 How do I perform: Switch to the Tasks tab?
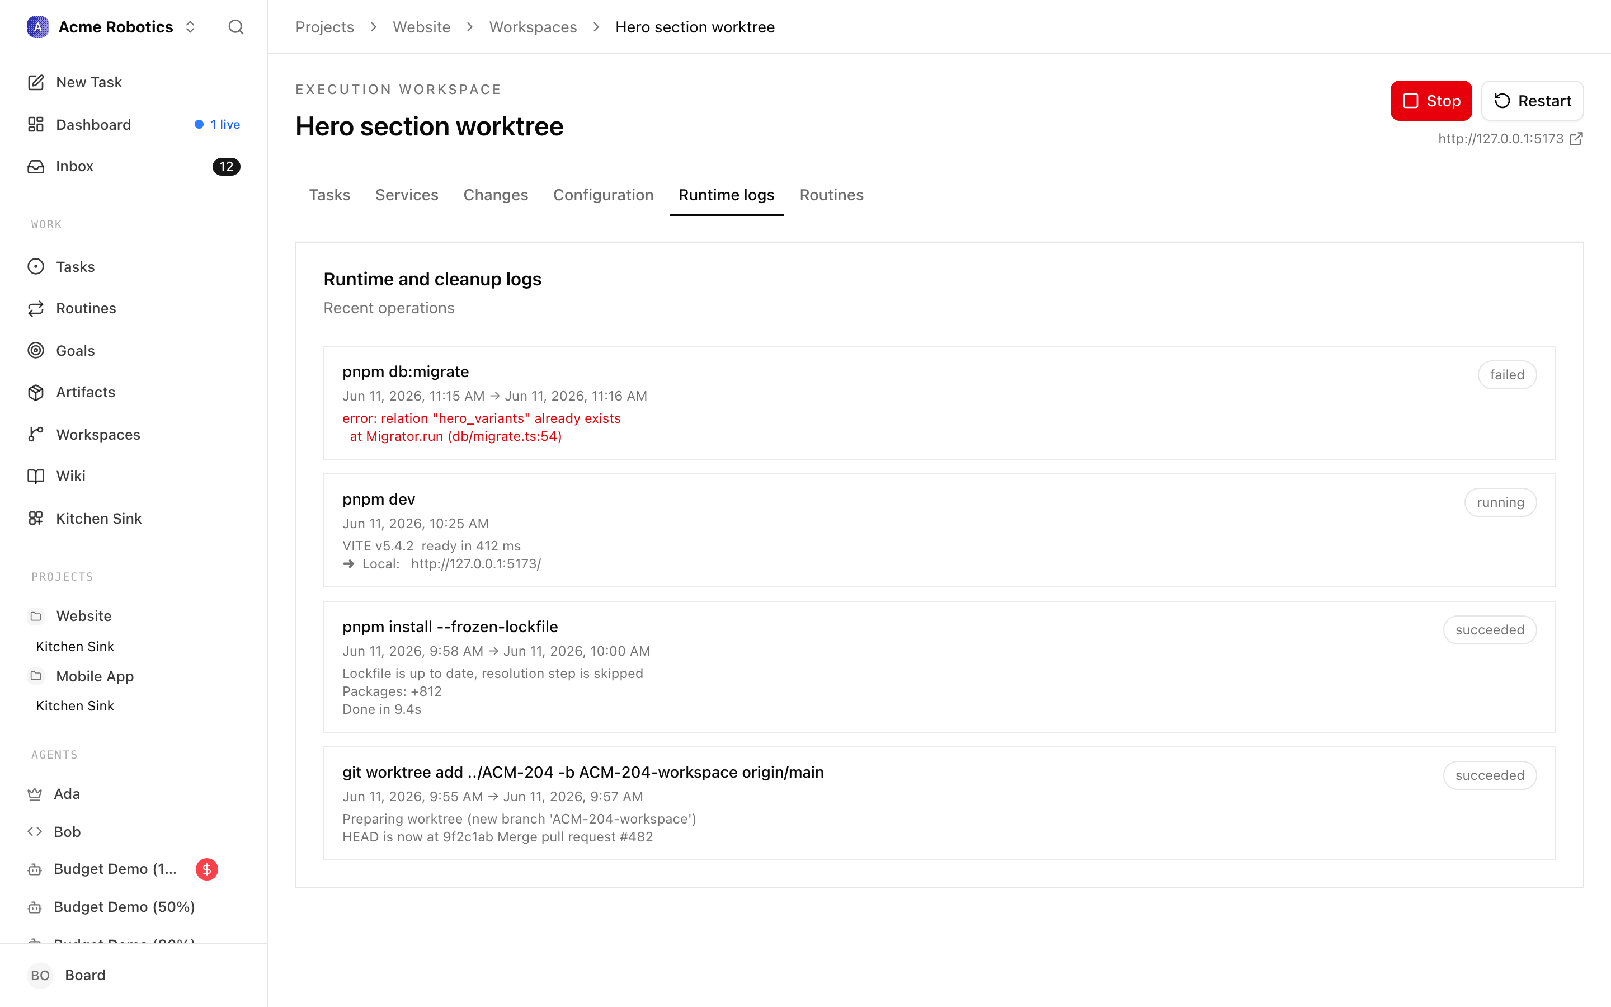pos(329,195)
